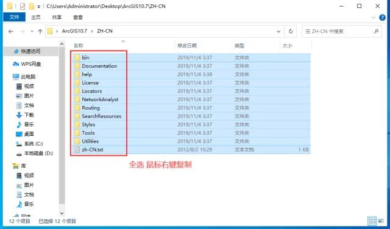The image size is (390, 229).
Task: Open the 共享 ribbon tab
Action: coord(57,17)
